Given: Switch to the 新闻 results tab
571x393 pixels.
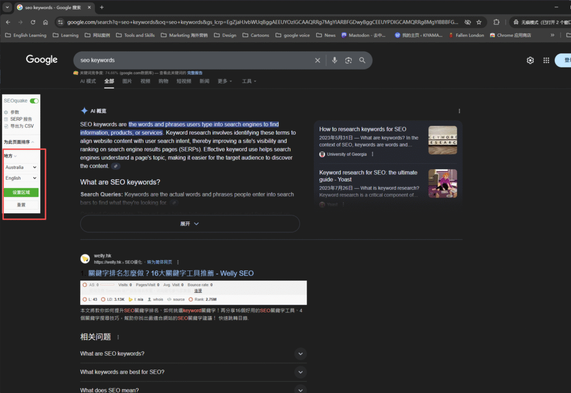Looking at the screenshot, I should [204, 81].
